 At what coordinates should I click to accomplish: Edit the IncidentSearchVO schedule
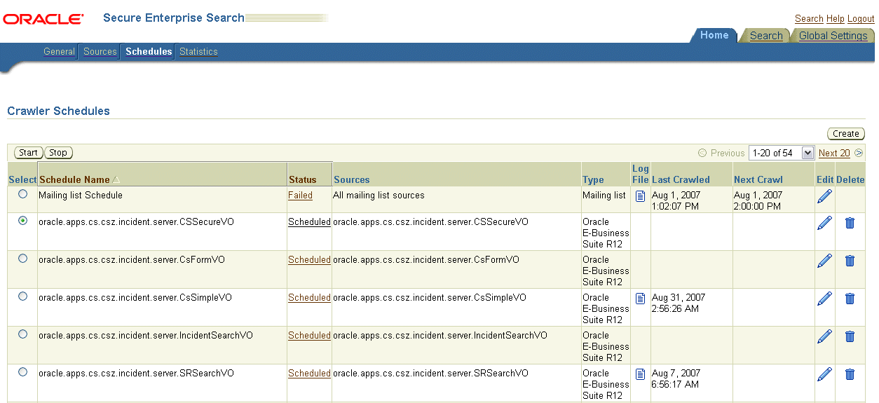(x=825, y=336)
